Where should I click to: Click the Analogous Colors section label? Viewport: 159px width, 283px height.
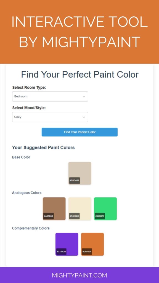pos(27,192)
